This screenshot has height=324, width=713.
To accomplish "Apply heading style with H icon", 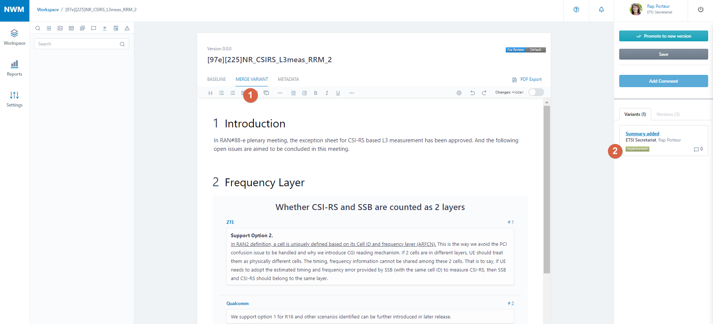I will (210, 93).
